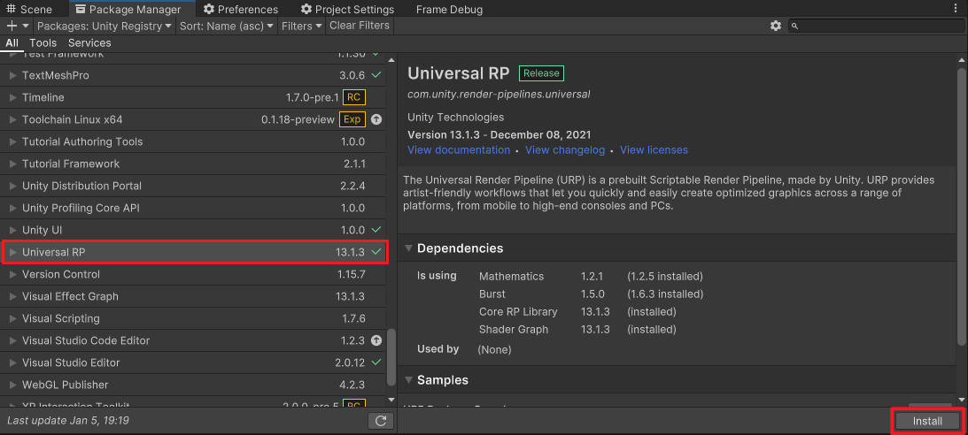
Task: Open the View licenses link
Action: [654, 149]
